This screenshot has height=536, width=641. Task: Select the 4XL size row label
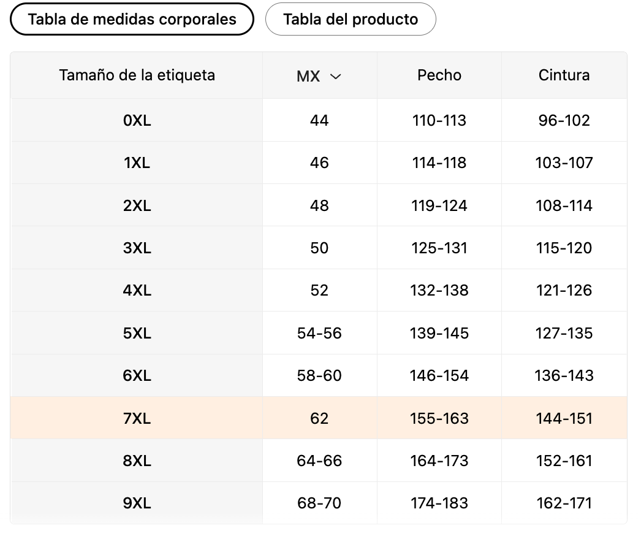tap(137, 290)
